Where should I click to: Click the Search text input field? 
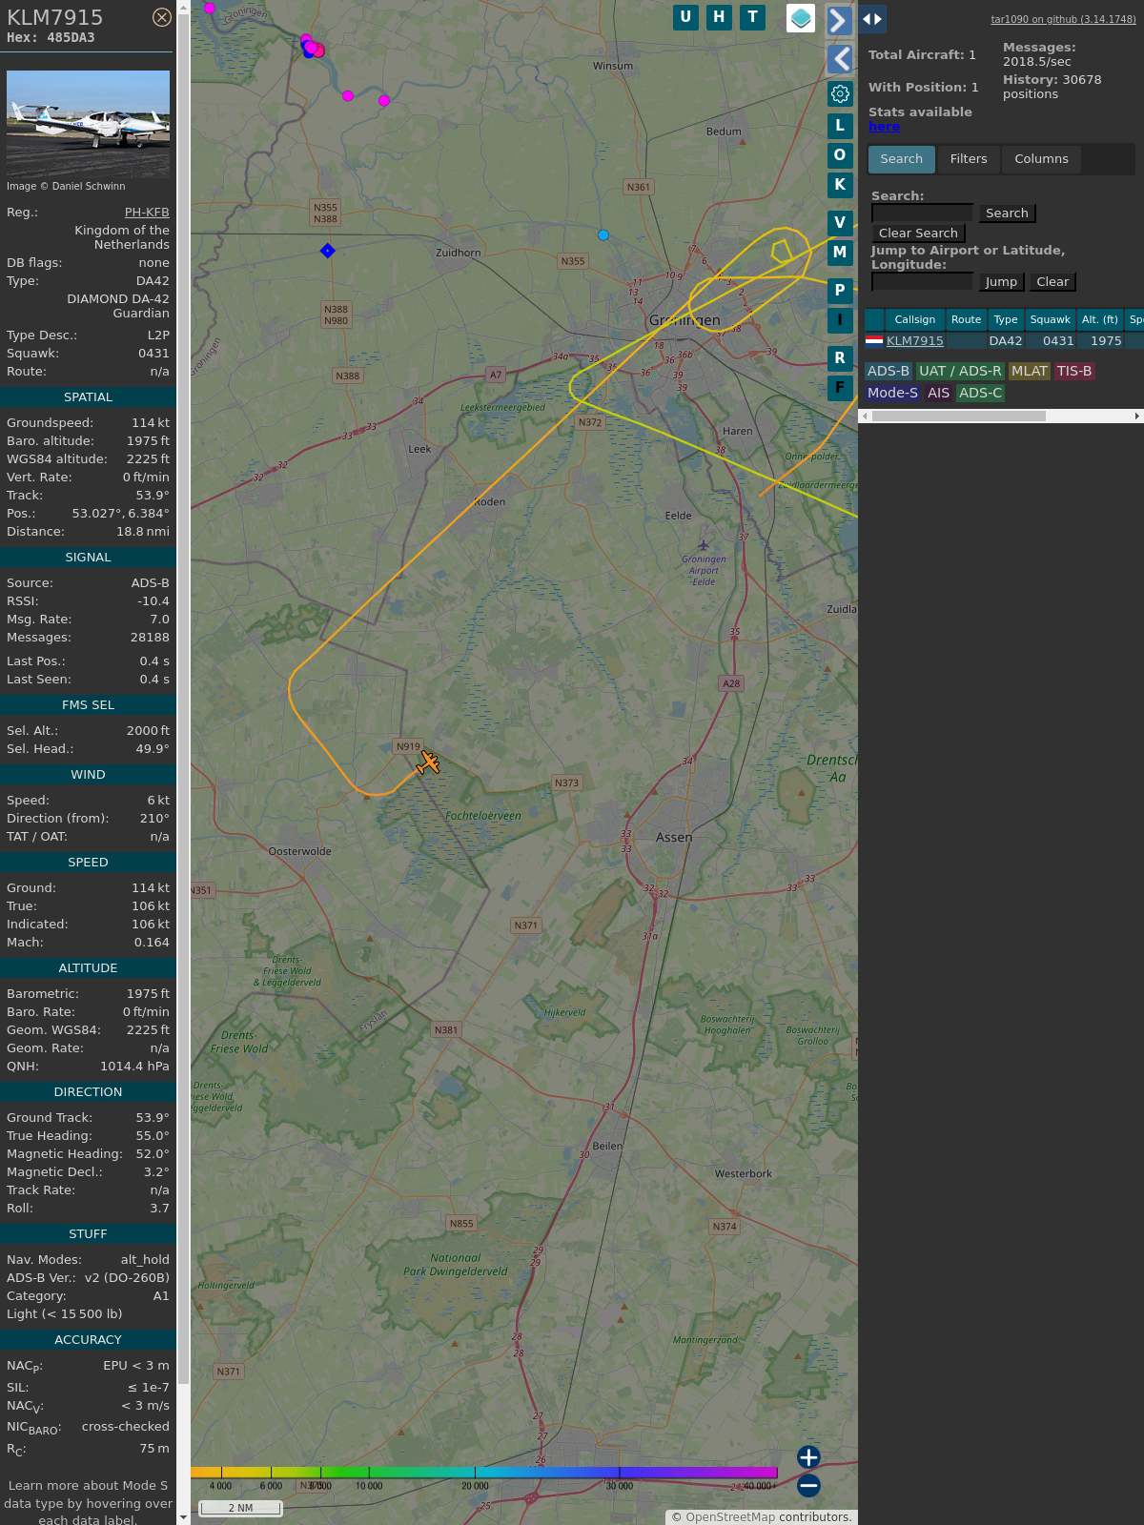point(922,213)
